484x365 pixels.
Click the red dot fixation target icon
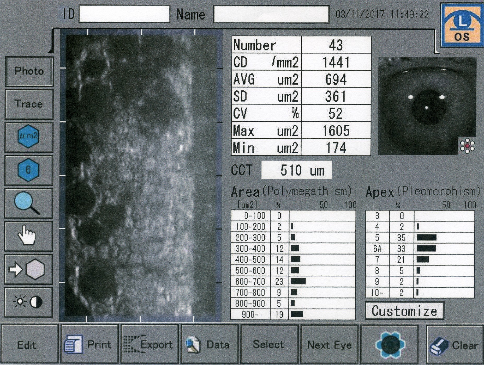tap(467, 146)
